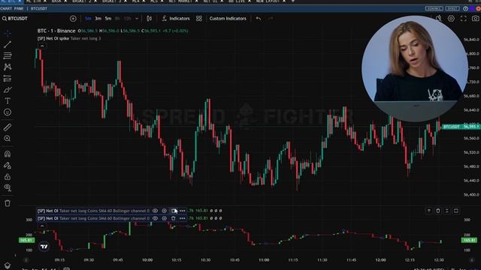Collapse the lower pane indicator legend

tap(42, 226)
